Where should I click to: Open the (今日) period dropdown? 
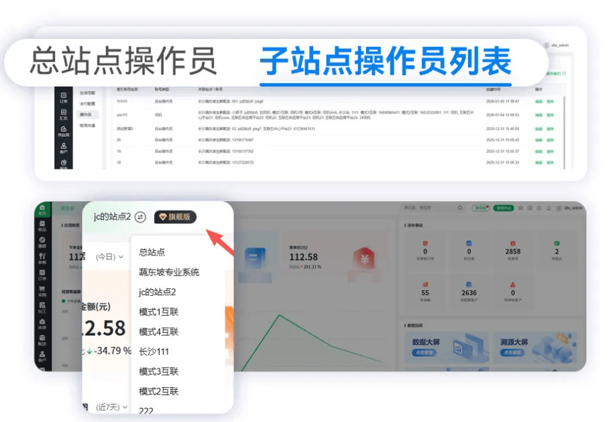coord(110,257)
